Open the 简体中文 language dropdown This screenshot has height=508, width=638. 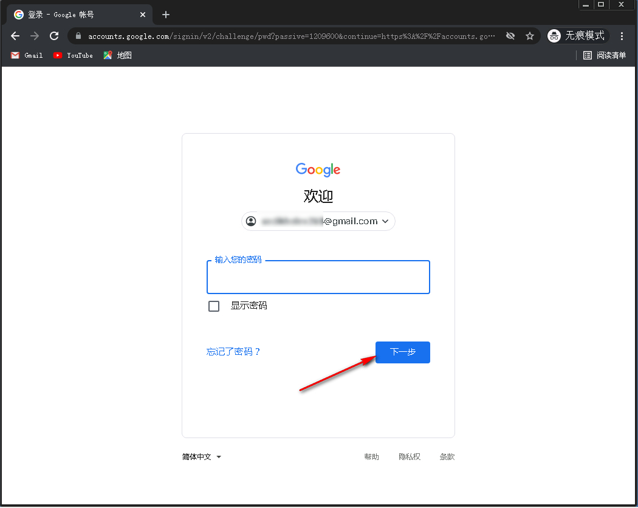coord(202,457)
